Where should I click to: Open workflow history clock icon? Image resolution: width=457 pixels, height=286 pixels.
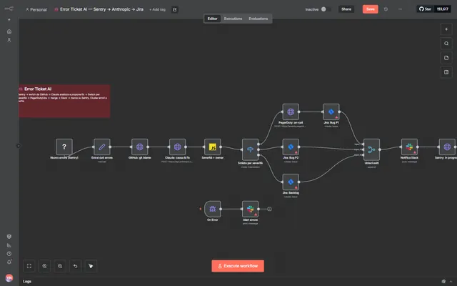click(x=386, y=9)
